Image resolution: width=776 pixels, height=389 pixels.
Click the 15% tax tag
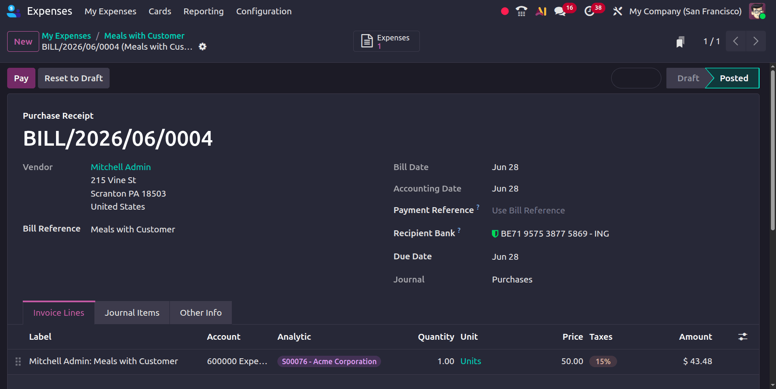pyautogui.click(x=603, y=361)
